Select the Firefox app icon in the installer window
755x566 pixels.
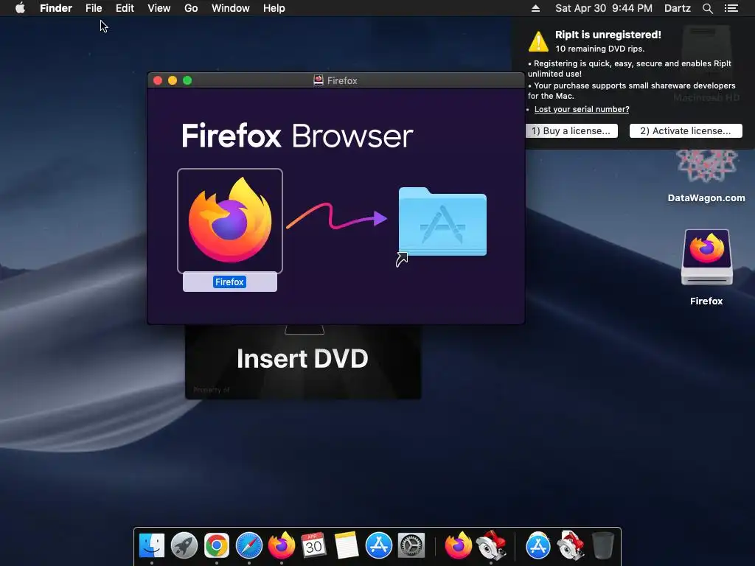[x=230, y=220]
